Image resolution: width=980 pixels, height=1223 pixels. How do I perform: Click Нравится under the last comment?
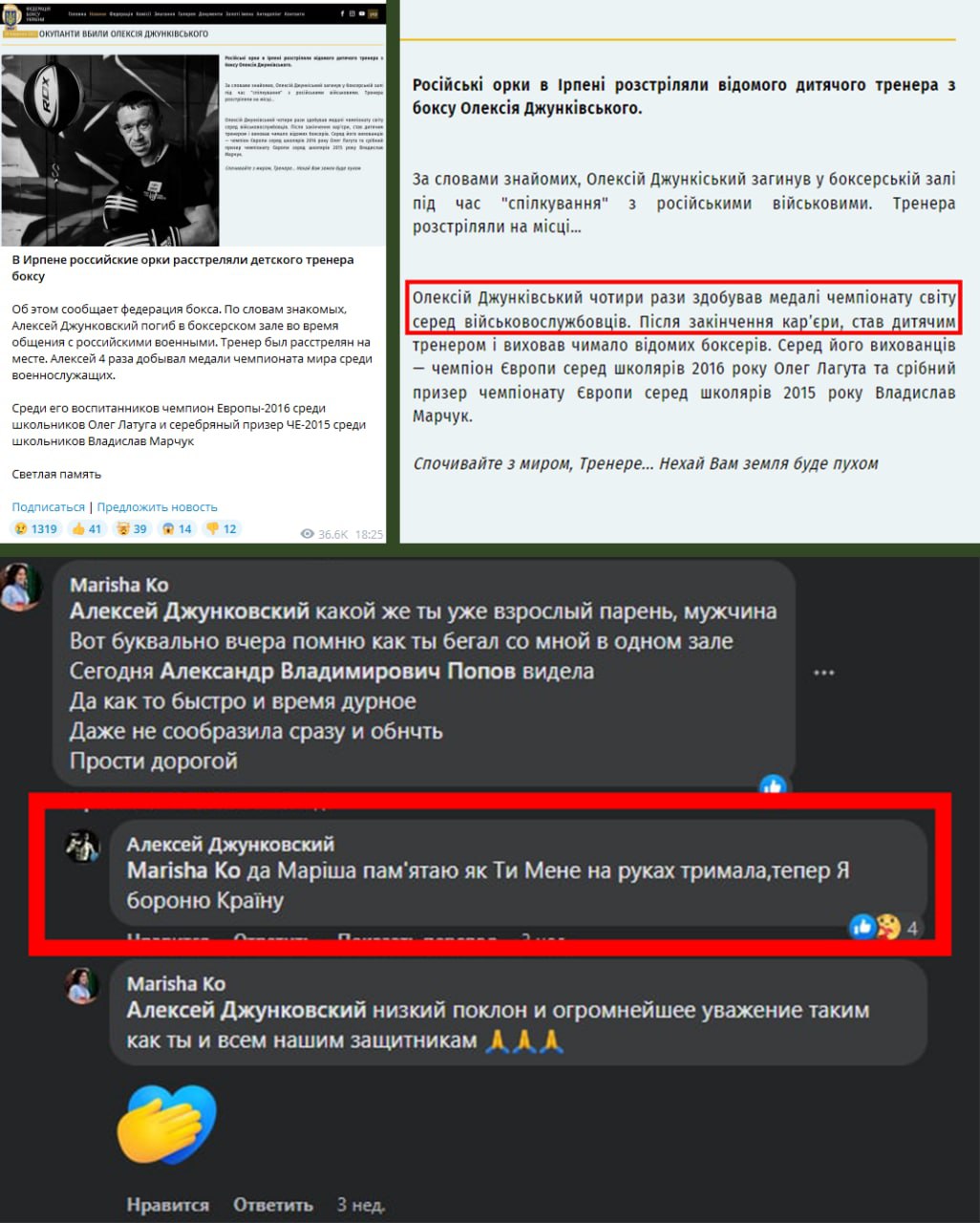167,1205
